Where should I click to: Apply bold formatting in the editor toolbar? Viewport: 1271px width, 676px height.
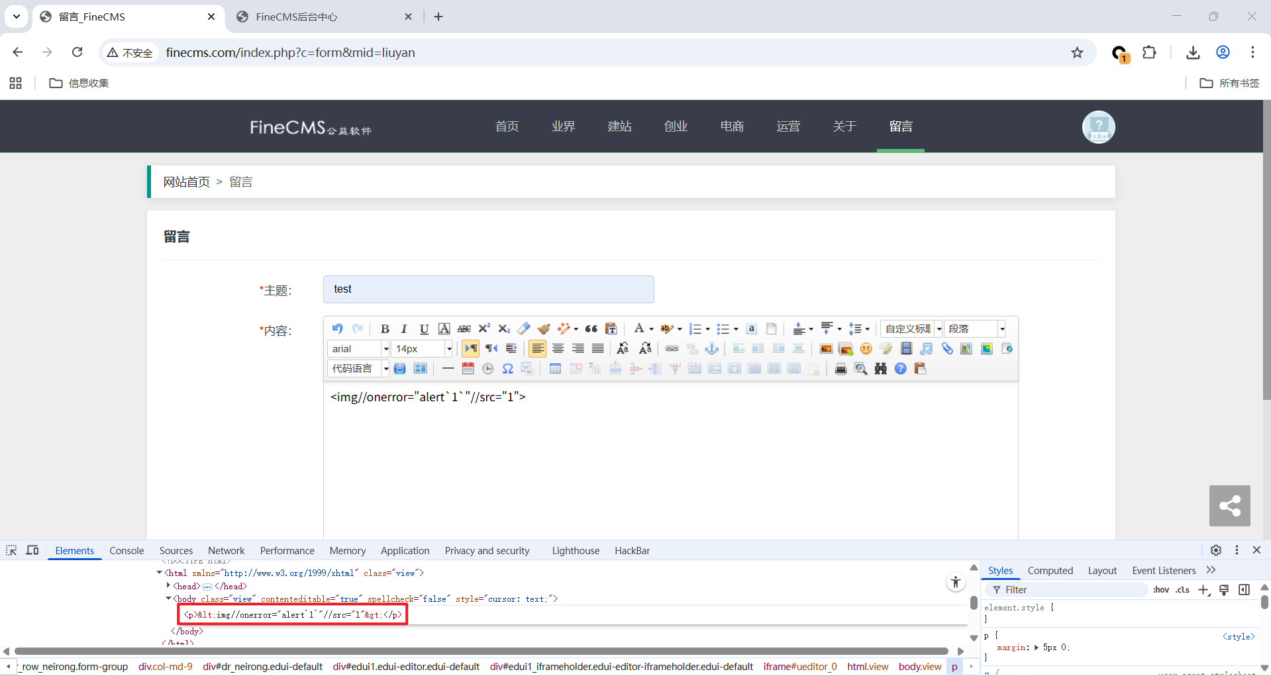(385, 328)
